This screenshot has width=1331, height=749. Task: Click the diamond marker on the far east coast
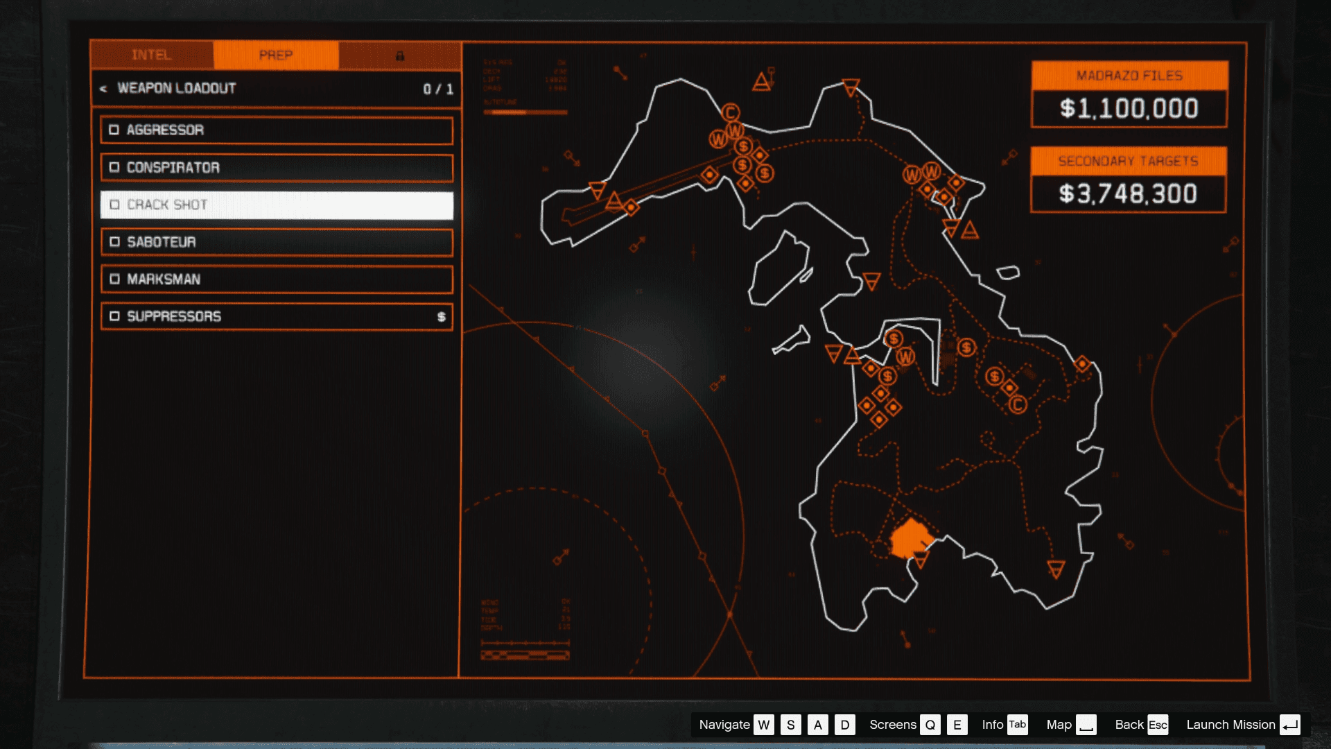click(x=1082, y=364)
